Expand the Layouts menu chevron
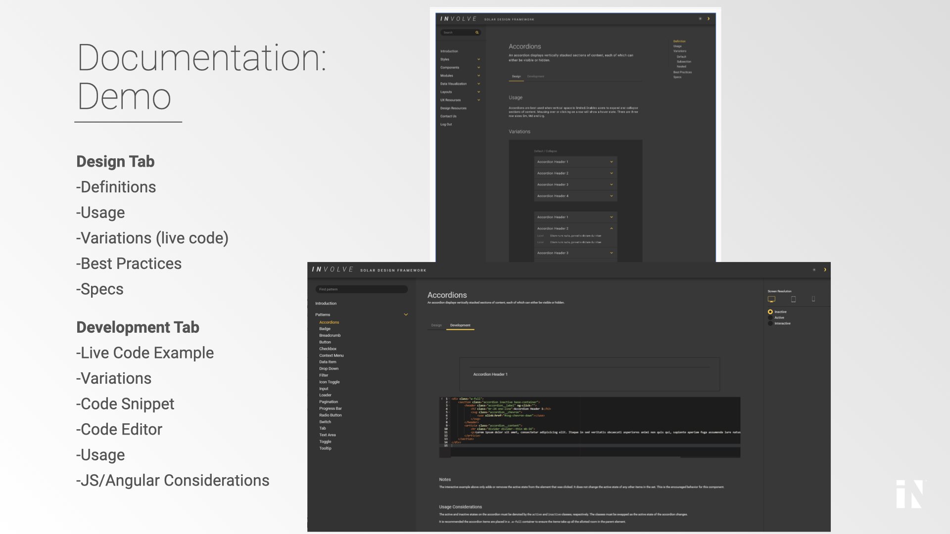 coord(478,92)
